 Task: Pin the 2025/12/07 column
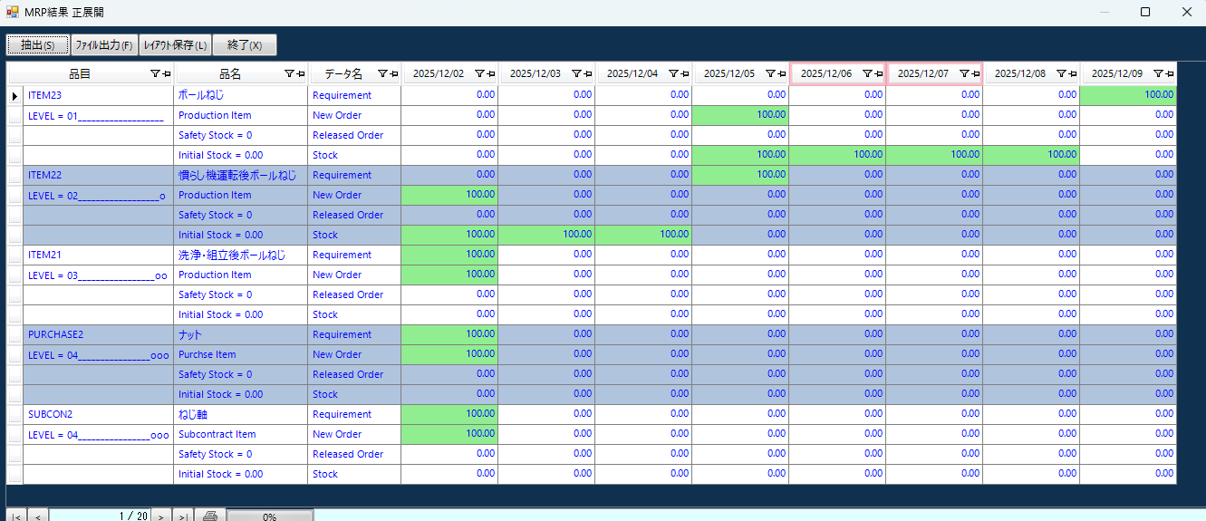coord(975,73)
